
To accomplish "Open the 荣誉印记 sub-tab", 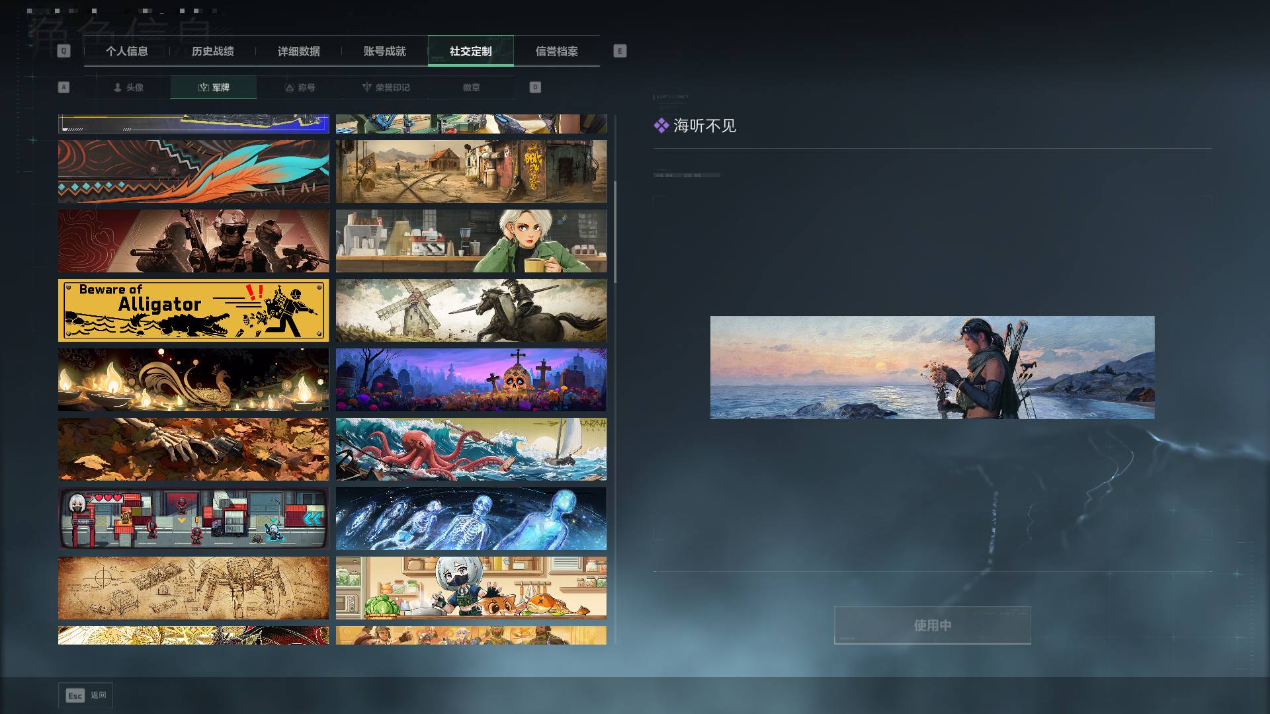I will [386, 87].
